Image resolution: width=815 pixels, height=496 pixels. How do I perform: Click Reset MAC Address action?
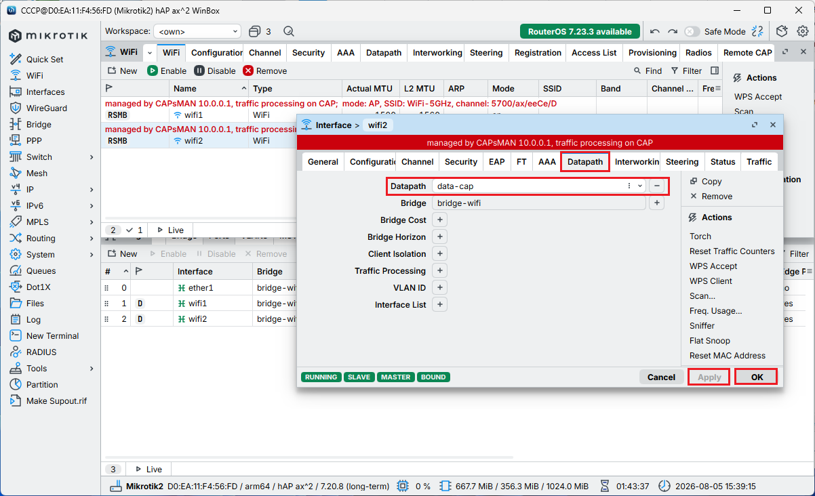[x=727, y=355]
